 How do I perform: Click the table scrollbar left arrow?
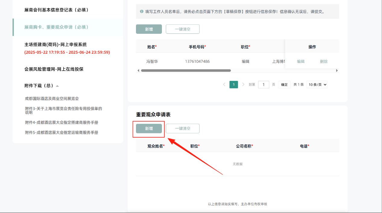click(x=138, y=71)
